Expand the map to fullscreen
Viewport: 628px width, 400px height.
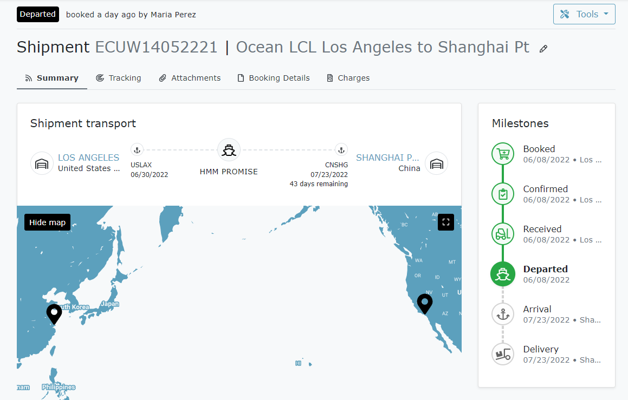click(445, 222)
